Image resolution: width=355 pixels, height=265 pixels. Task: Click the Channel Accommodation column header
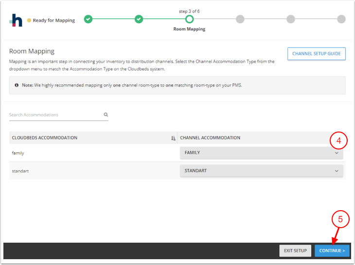point(210,138)
